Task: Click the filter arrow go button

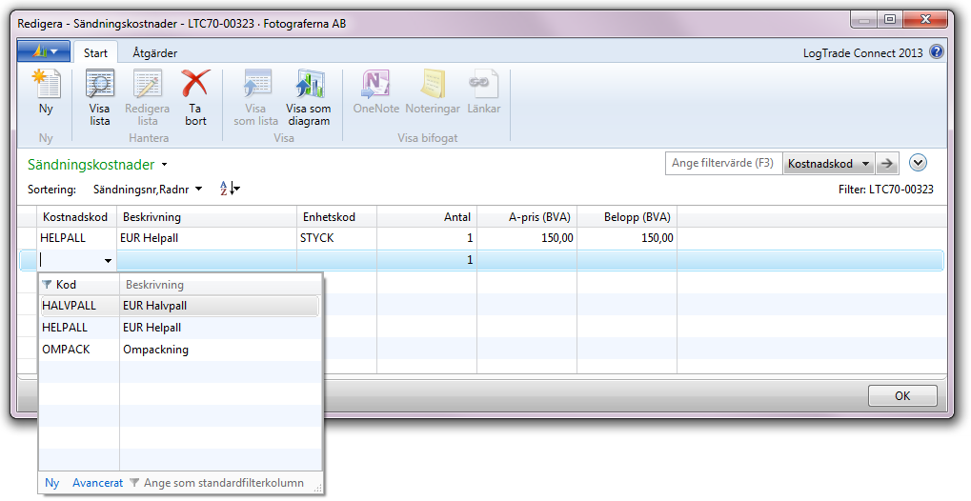Action: click(887, 164)
